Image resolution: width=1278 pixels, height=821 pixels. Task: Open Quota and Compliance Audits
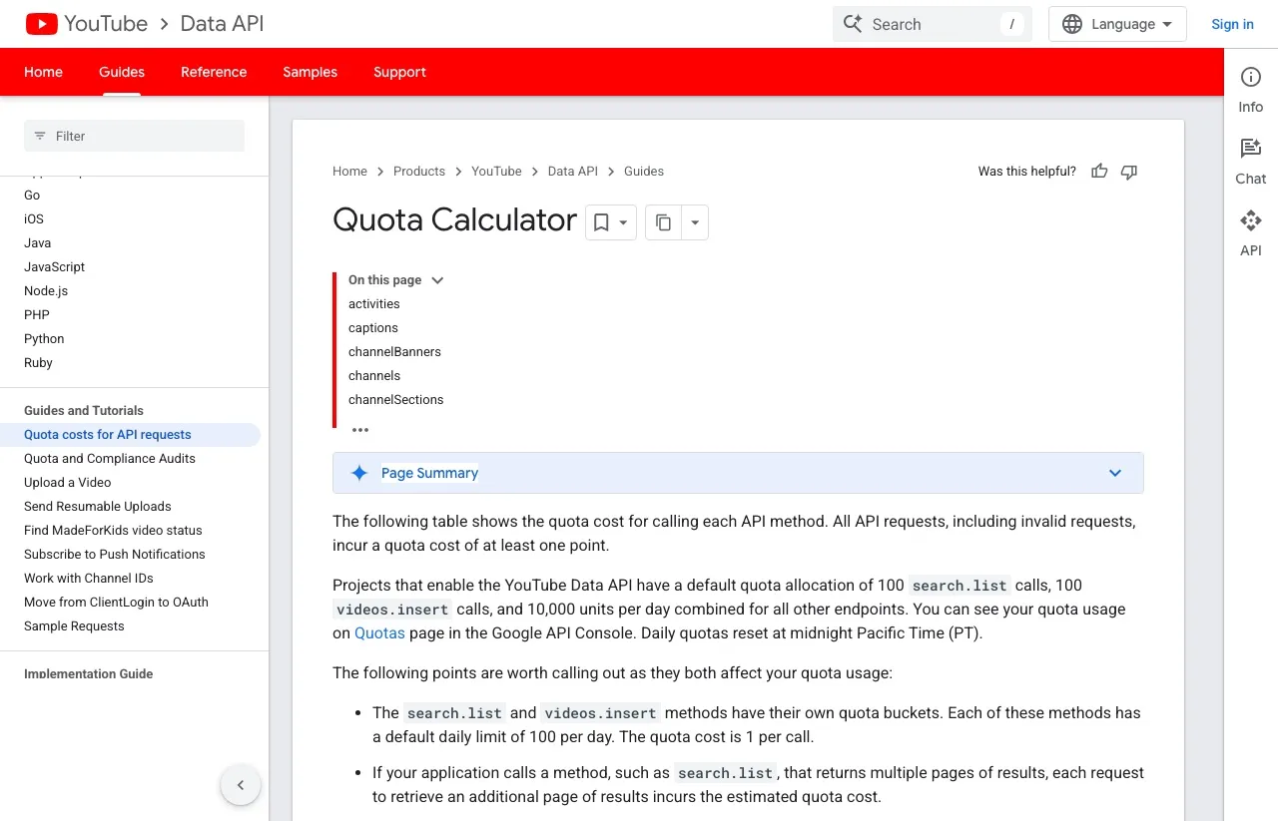click(110, 459)
